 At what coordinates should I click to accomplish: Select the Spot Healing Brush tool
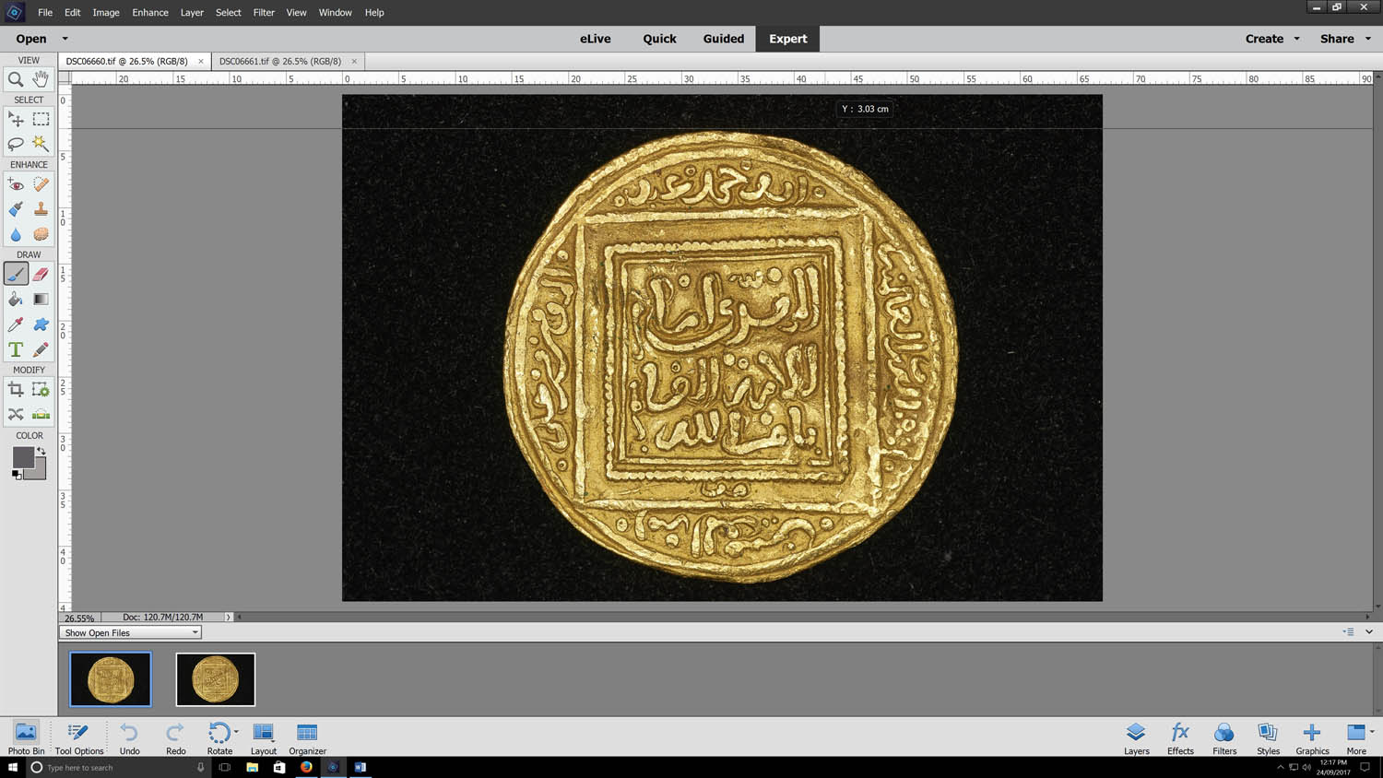click(x=41, y=184)
